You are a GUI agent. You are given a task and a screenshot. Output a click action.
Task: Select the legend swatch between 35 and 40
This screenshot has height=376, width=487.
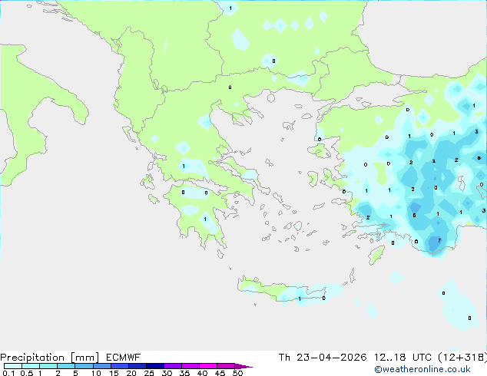point(190,366)
